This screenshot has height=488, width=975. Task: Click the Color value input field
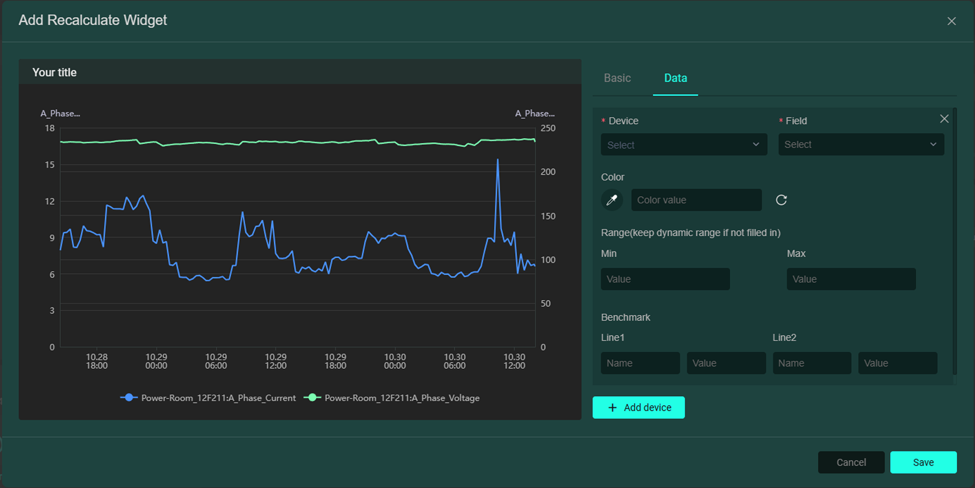coord(696,200)
